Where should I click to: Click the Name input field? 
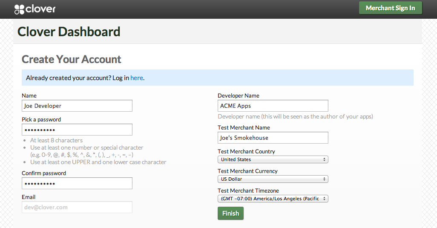coord(77,106)
